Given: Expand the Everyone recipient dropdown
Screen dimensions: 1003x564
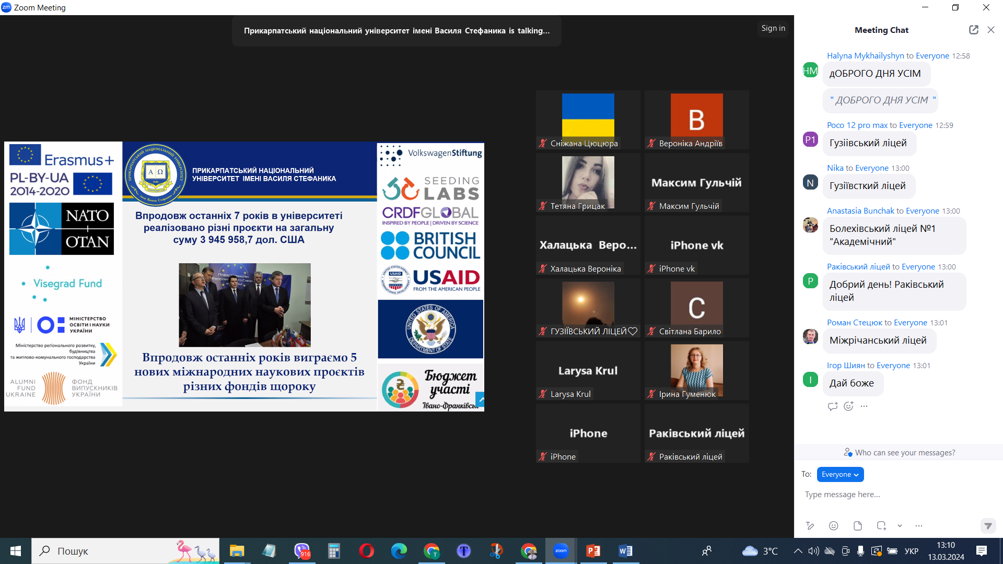Looking at the screenshot, I should point(840,474).
